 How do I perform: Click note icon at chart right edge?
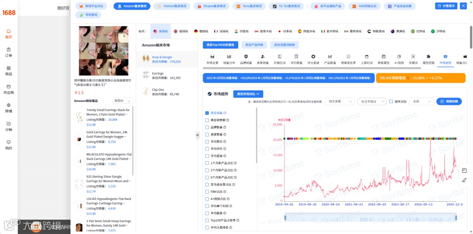(464, 171)
